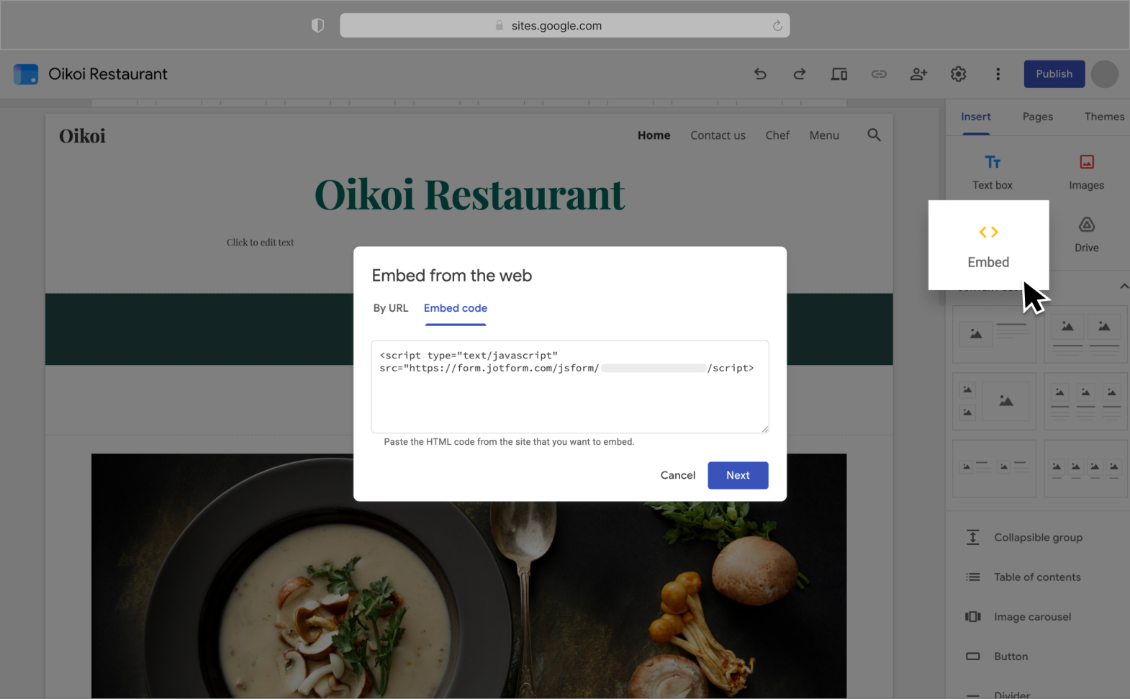Choose the layout with two small images and one large
1130x699 pixels.
(994, 402)
